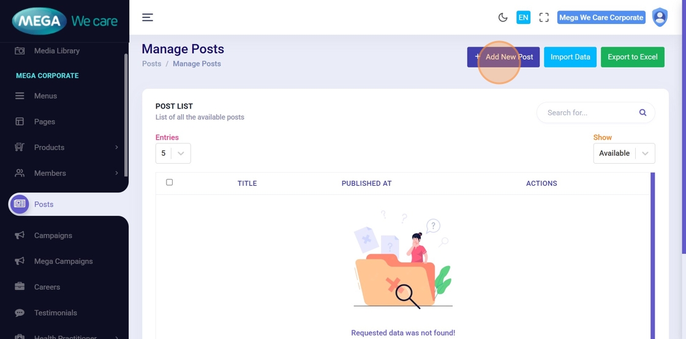Viewport: 686px width, 339px height.
Task: Click the Testimonials chat bubble icon
Action: click(20, 313)
